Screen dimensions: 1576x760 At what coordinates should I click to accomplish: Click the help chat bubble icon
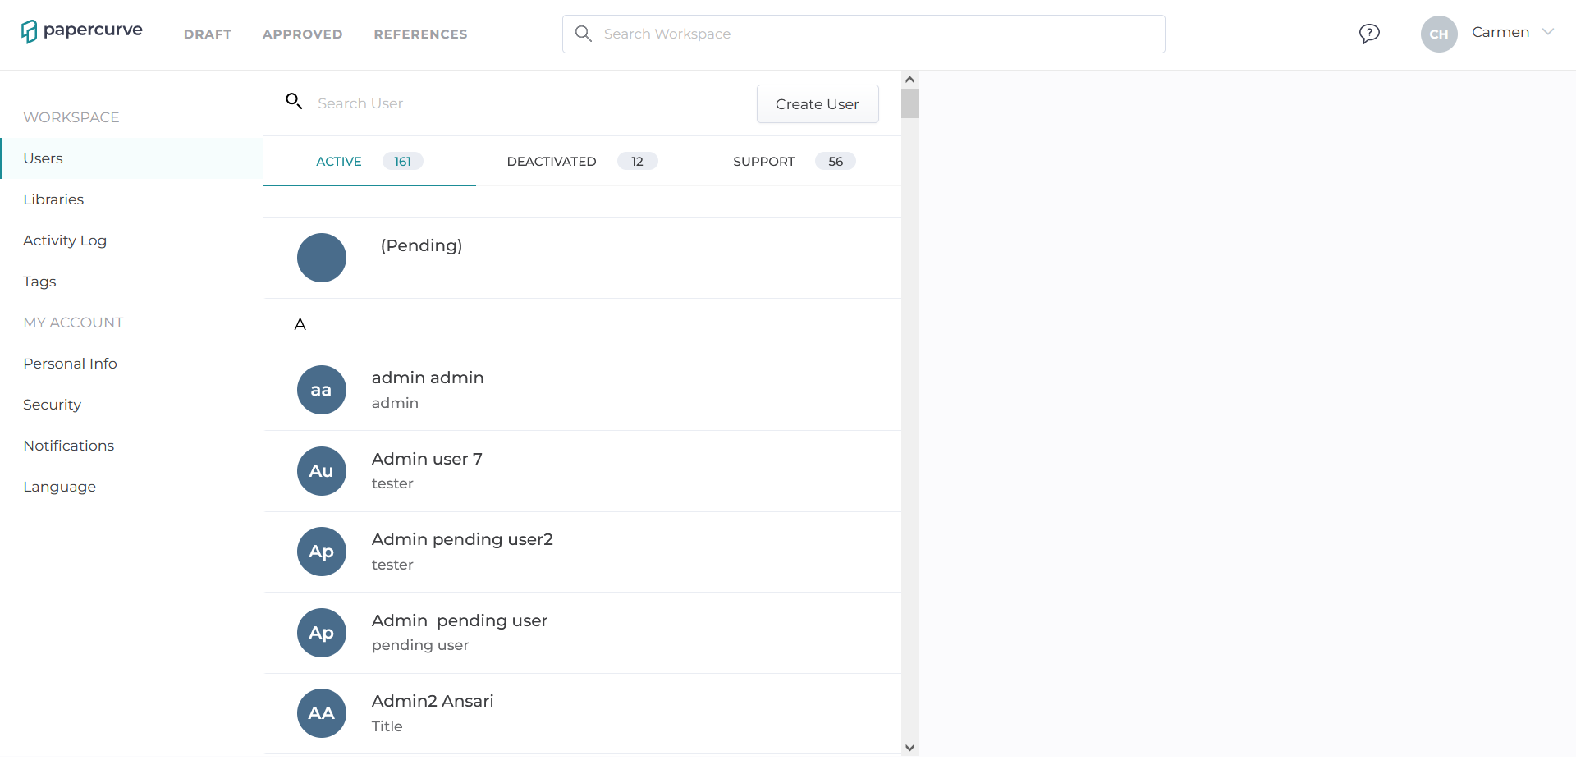pos(1369,34)
